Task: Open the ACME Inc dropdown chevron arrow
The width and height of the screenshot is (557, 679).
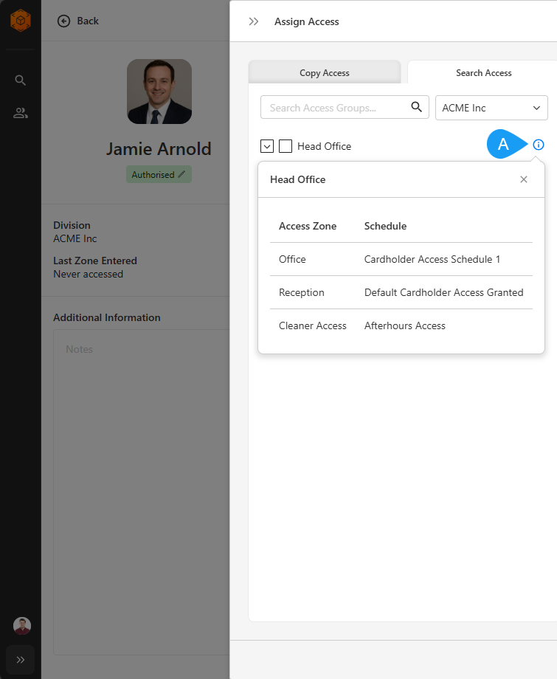Action: tap(537, 108)
